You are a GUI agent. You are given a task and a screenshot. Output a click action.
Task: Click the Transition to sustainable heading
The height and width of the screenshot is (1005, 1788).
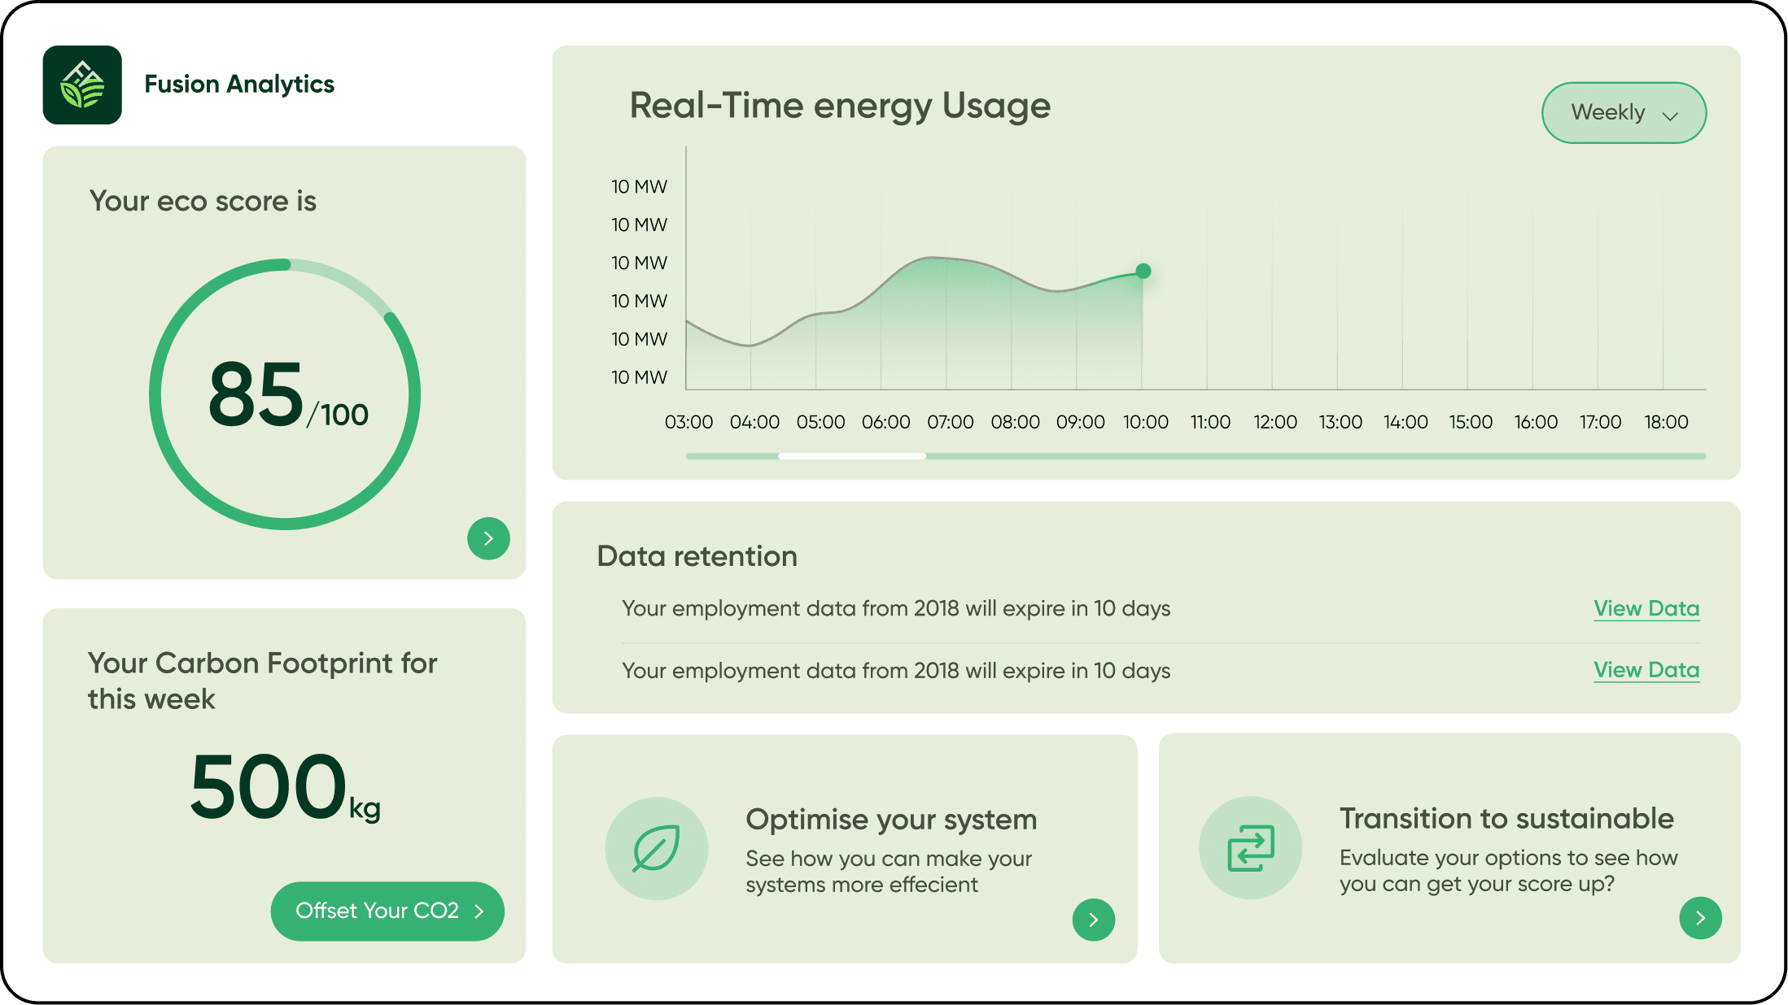click(x=1506, y=818)
